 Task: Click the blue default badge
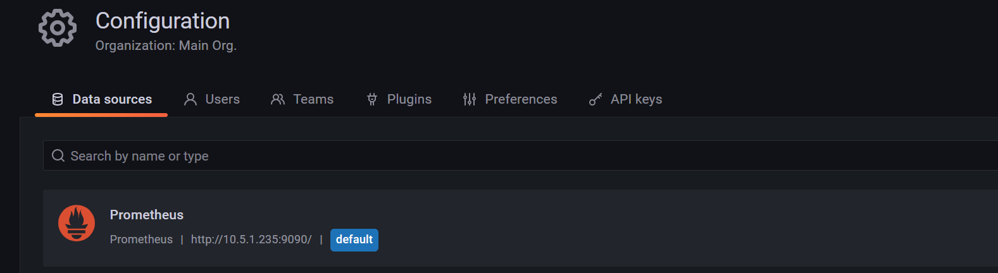click(x=354, y=240)
